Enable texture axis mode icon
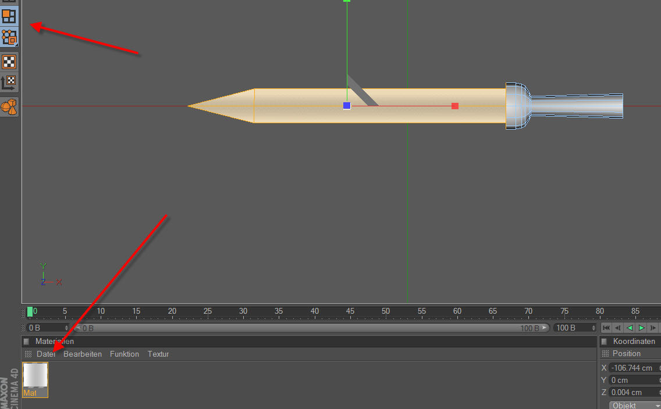Image resolution: width=661 pixels, height=409 pixels. 9,82
